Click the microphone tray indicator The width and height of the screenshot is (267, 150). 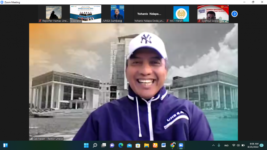pyautogui.click(x=219, y=145)
